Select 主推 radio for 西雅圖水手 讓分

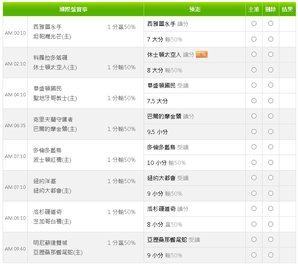tap(254, 24)
